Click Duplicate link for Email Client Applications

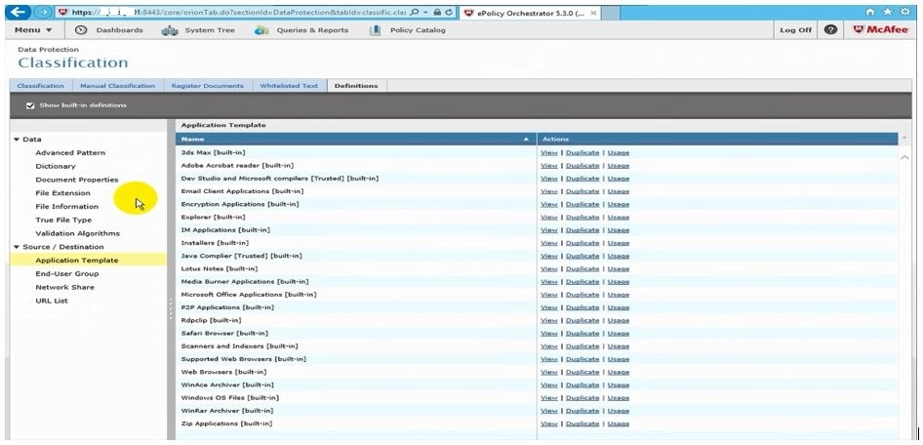[582, 191]
